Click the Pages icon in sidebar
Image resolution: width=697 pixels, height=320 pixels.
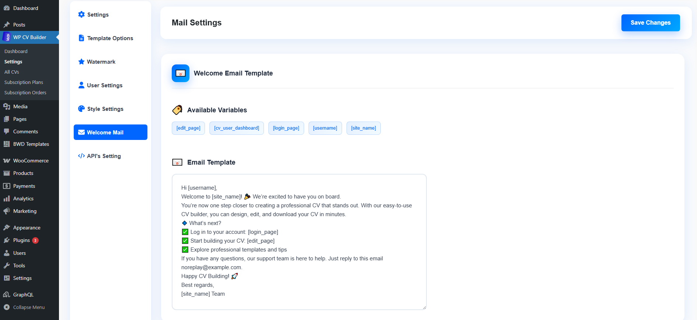coord(7,119)
